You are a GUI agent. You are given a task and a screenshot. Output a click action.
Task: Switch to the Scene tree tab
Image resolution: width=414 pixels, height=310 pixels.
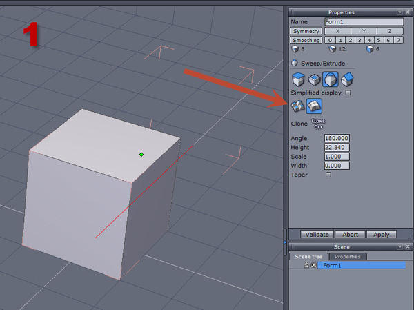308,257
